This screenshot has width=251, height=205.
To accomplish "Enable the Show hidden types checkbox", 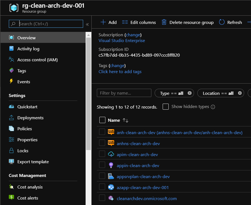I will [165, 107].
